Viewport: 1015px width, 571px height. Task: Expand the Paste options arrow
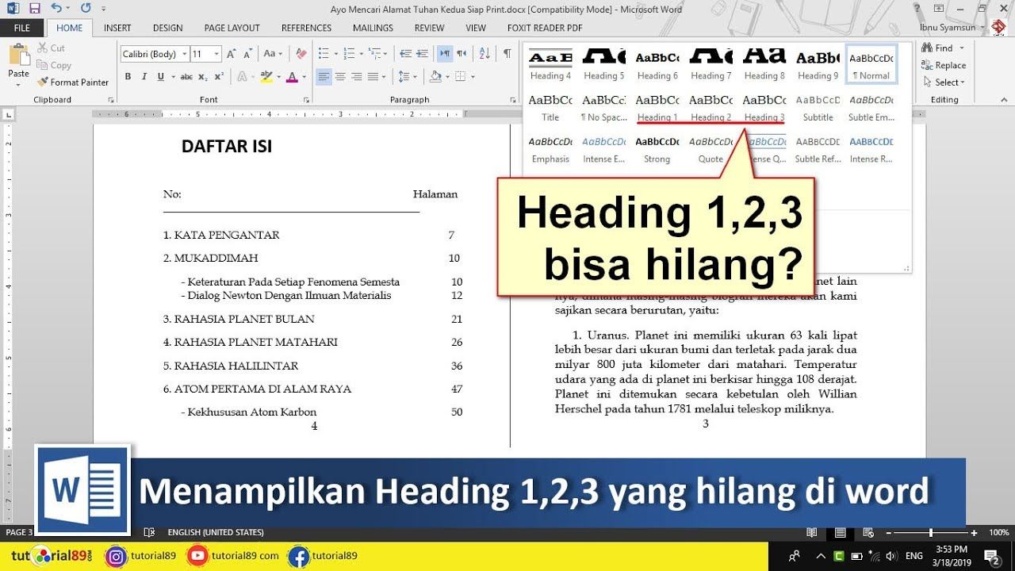point(18,84)
